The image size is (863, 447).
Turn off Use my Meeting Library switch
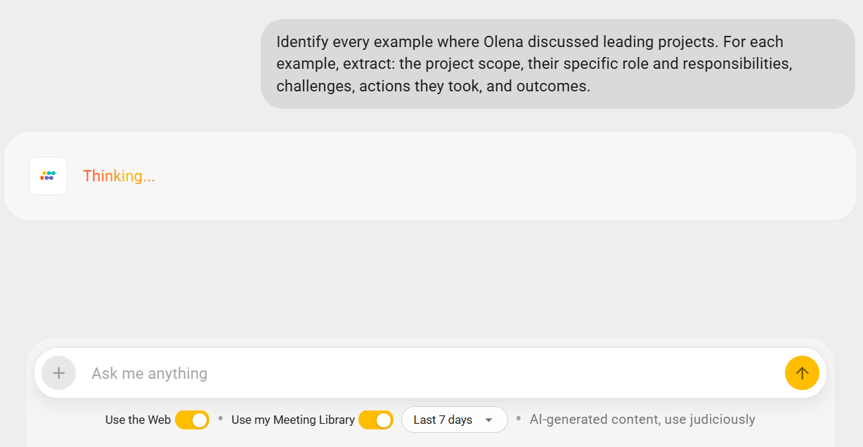(375, 420)
